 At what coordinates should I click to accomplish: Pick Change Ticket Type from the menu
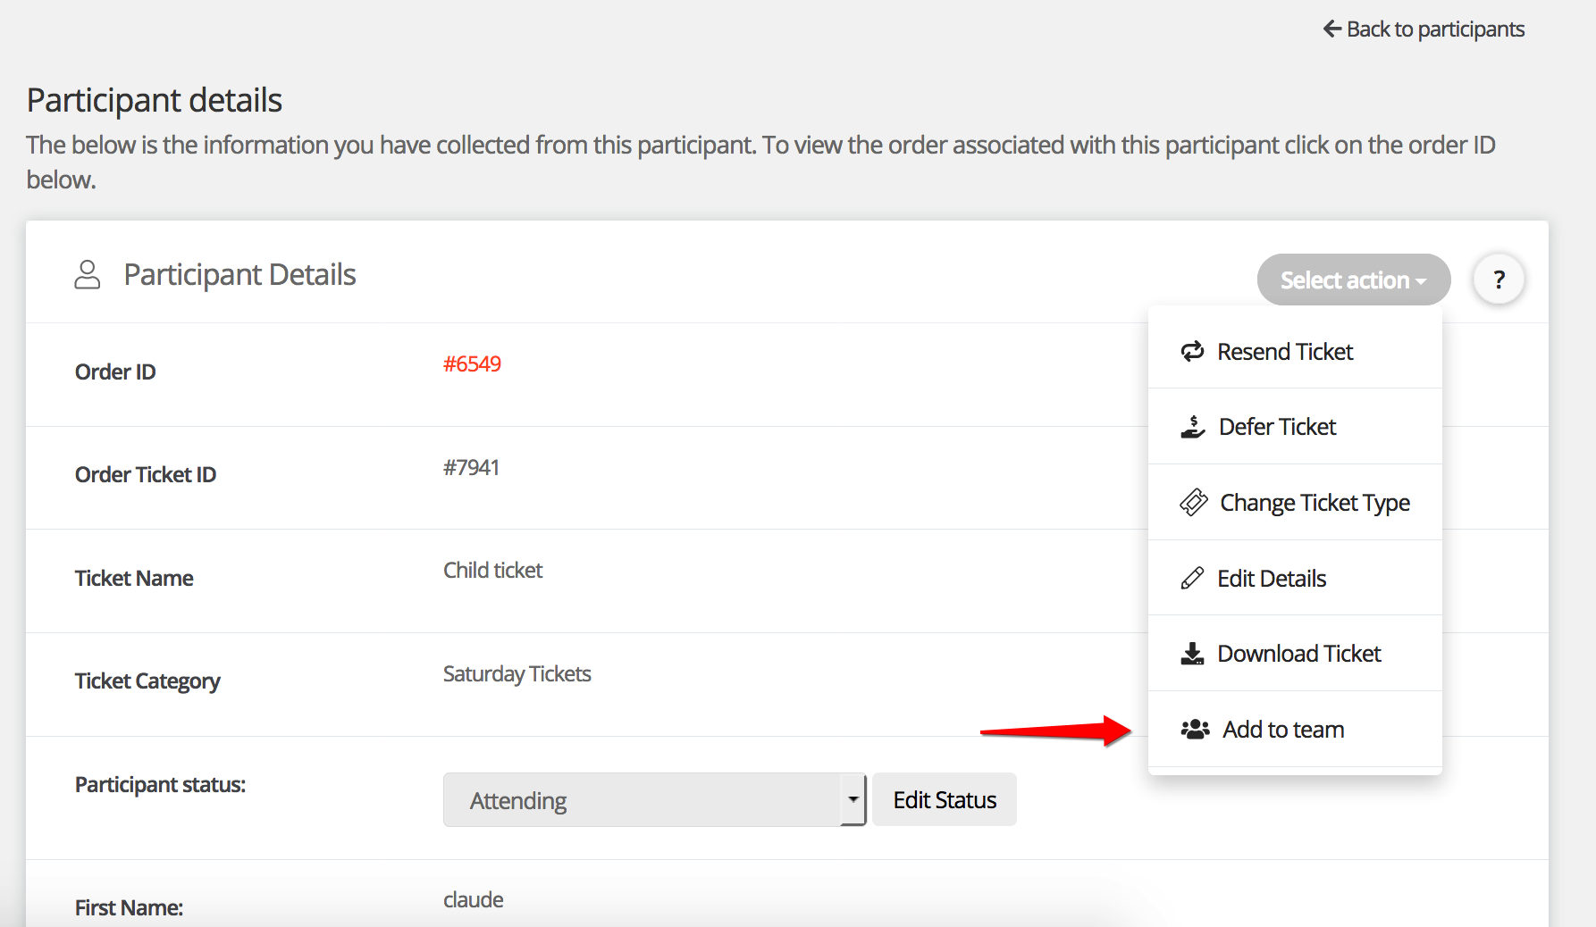pyautogui.click(x=1315, y=503)
